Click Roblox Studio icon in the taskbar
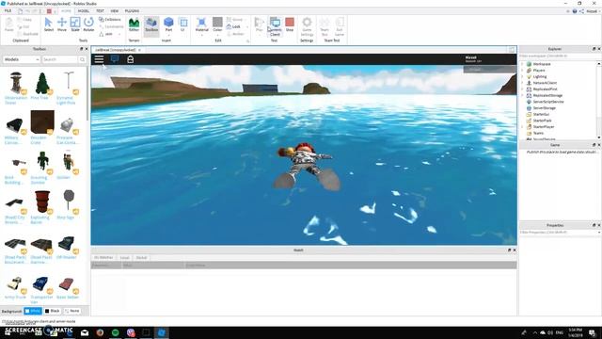Viewport: 602px width, 339px height. click(162, 332)
